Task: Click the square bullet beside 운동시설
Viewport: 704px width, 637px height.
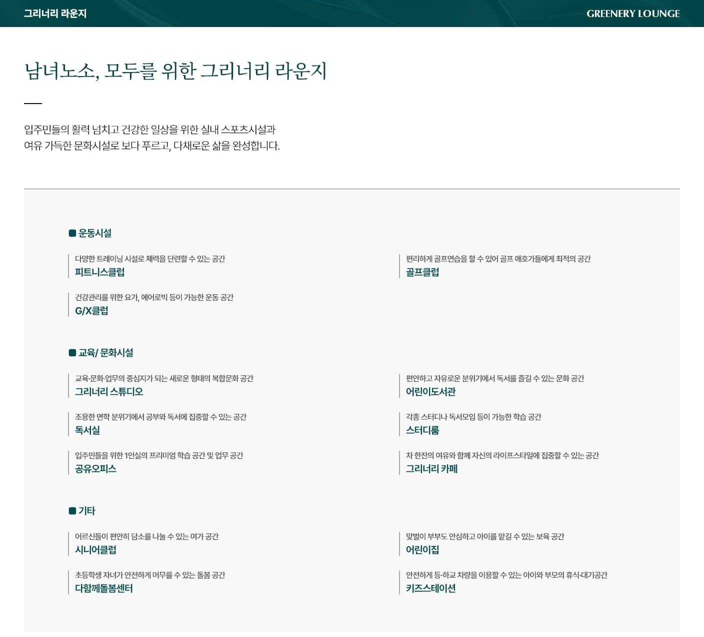Action: pos(72,233)
